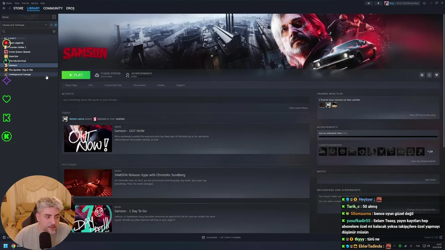The image size is (445, 250).
Task: Select DrainSim in library list
Action: click(x=13, y=56)
